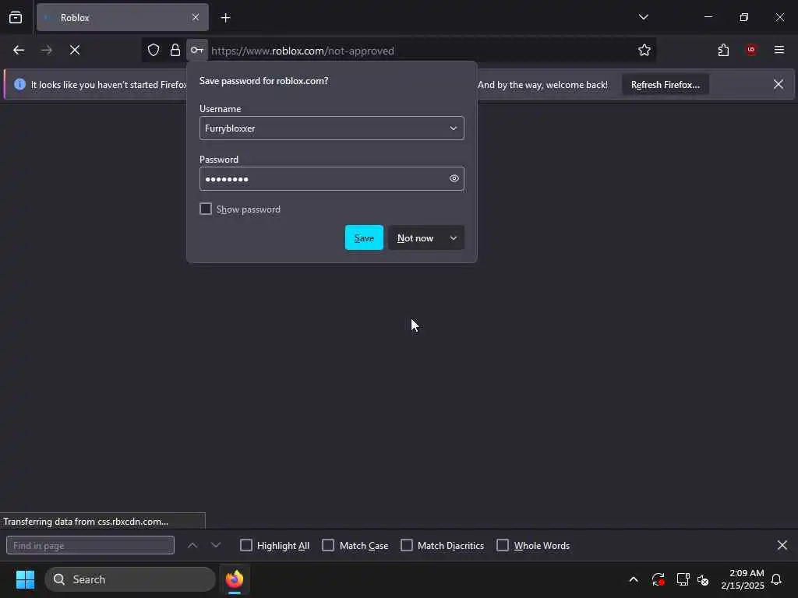Open the Firefox View tab list icon
The height and width of the screenshot is (598, 798).
click(16, 17)
